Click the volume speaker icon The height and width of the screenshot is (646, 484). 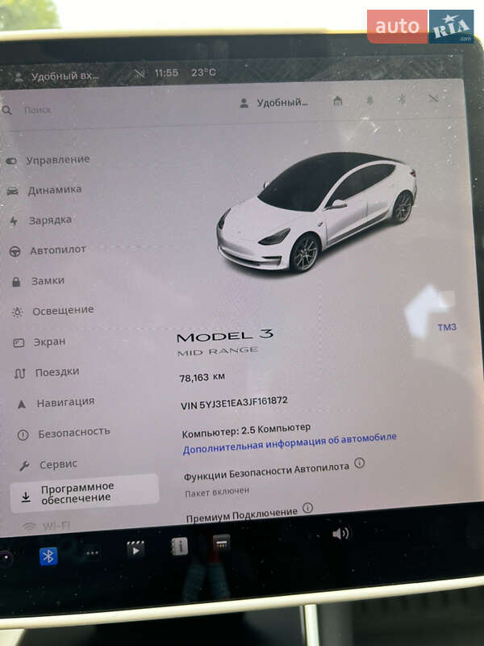(x=340, y=534)
